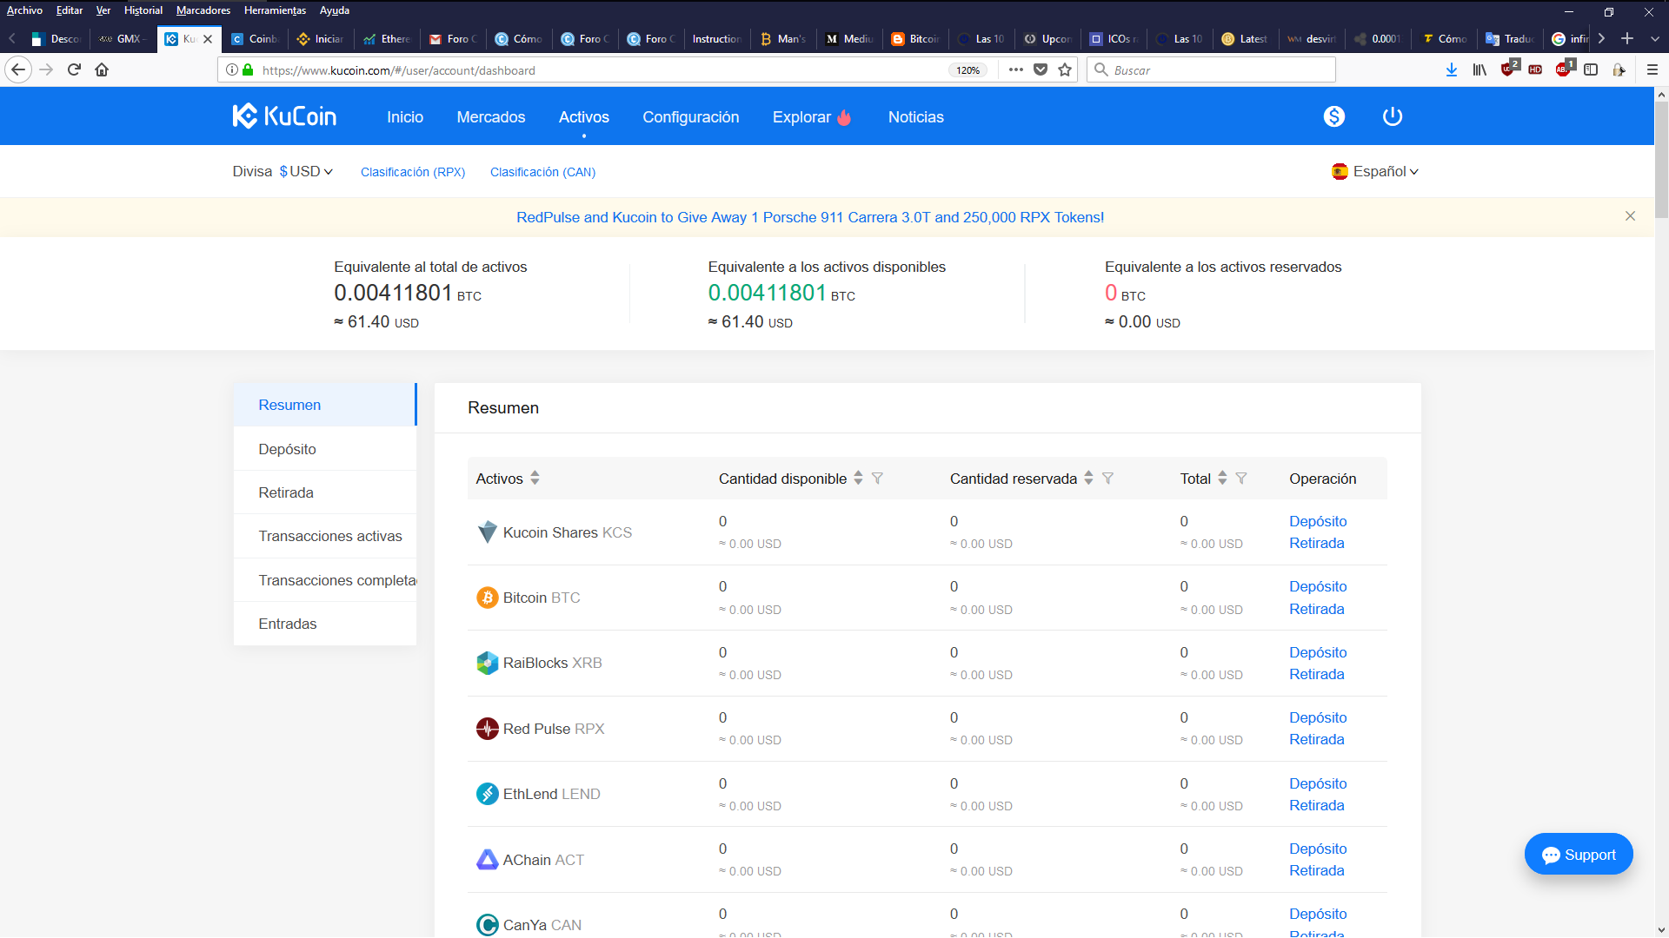Toggle sort arrows on Activos column
Image resolution: width=1669 pixels, height=938 pixels.
click(x=535, y=479)
